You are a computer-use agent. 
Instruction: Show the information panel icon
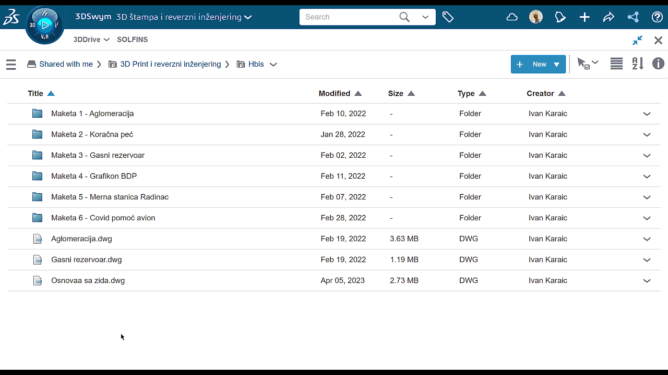point(658,64)
